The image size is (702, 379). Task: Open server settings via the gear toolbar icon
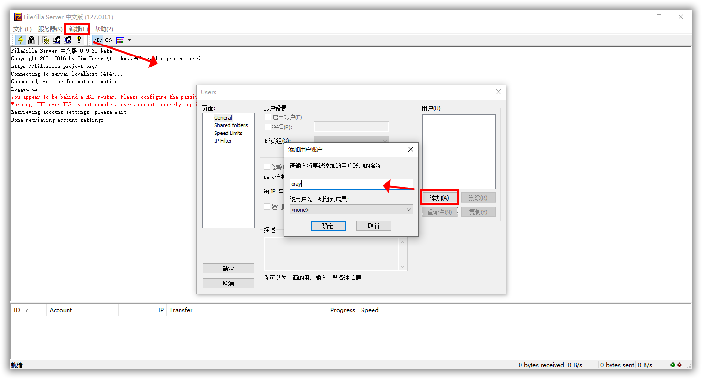click(x=46, y=40)
